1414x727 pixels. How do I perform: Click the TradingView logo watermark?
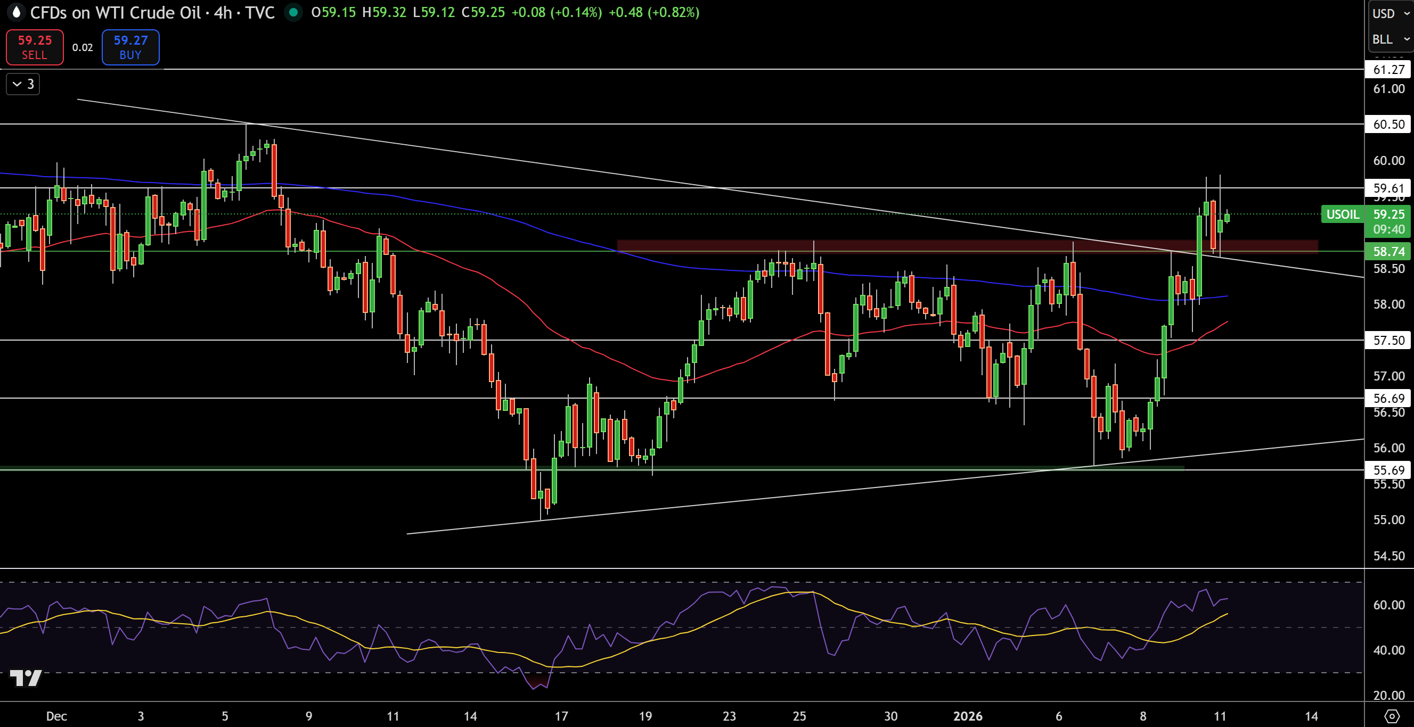25,678
